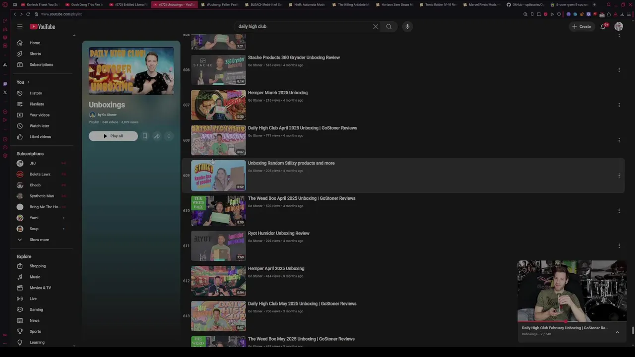Open options for Ryot Humidor Unboxing Review
This screenshot has width=635, height=357.
(619, 246)
